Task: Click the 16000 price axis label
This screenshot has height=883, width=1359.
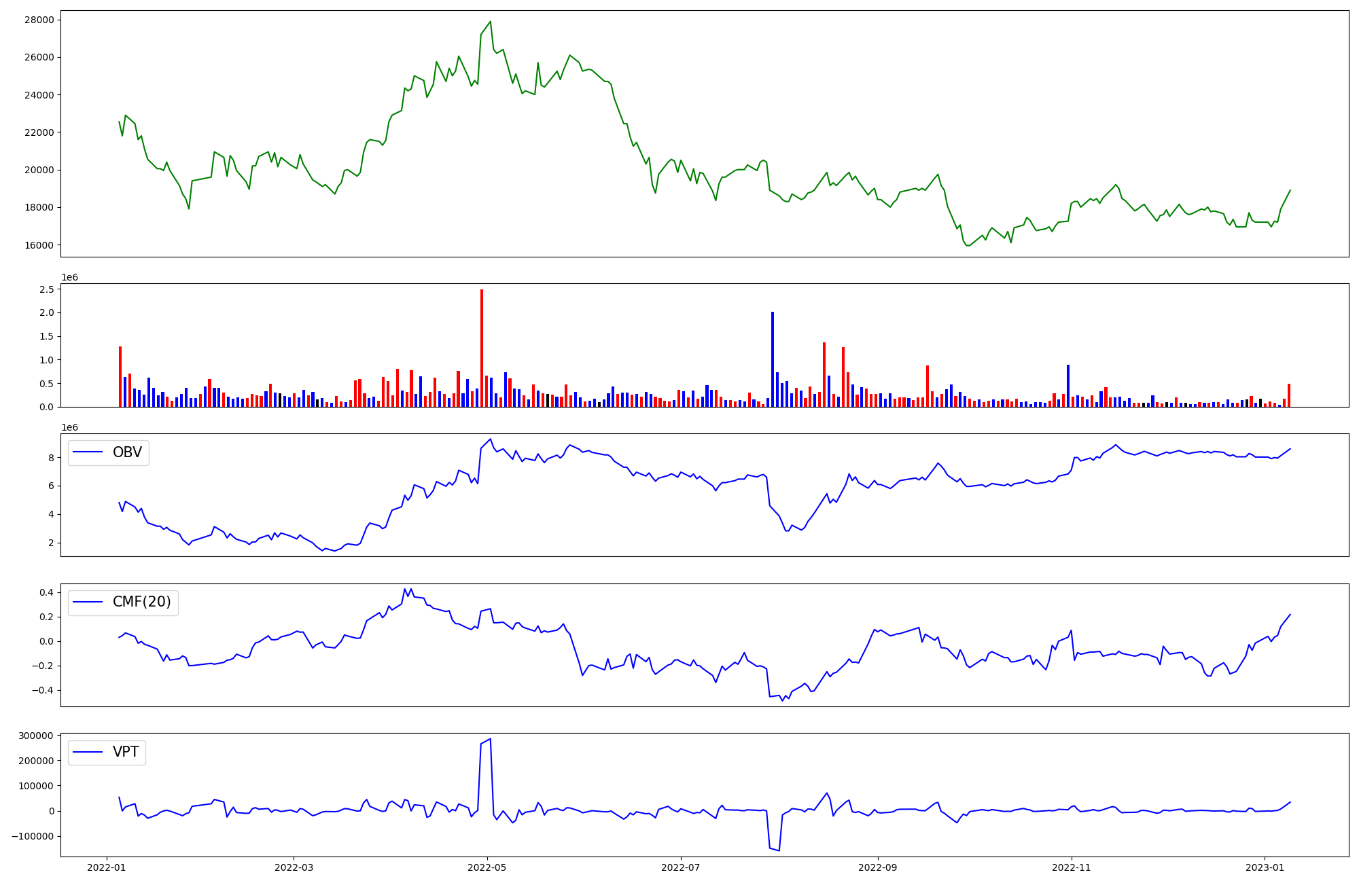Action: 39,245
